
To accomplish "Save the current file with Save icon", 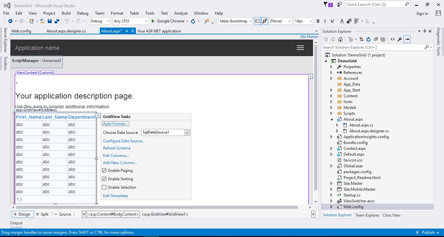I will [x=50, y=21].
